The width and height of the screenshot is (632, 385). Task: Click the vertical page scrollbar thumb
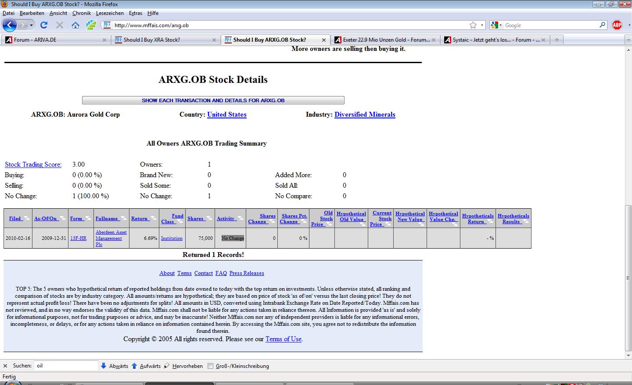(628, 278)
